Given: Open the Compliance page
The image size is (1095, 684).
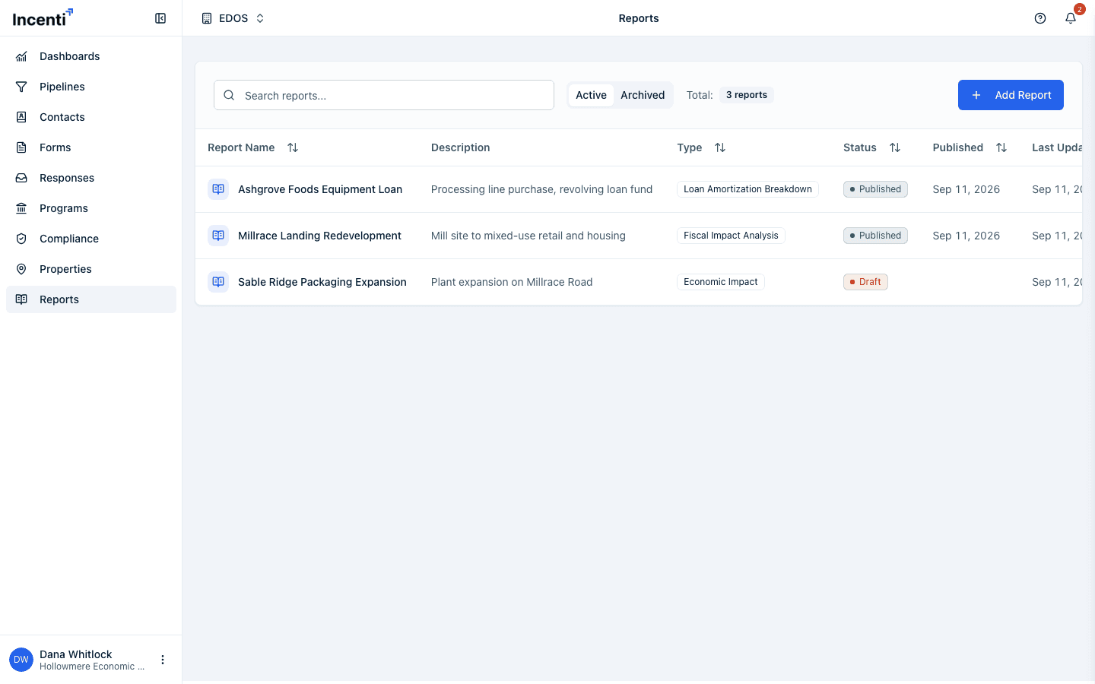Looking at the screenshot, I should (x=91, y=239).
